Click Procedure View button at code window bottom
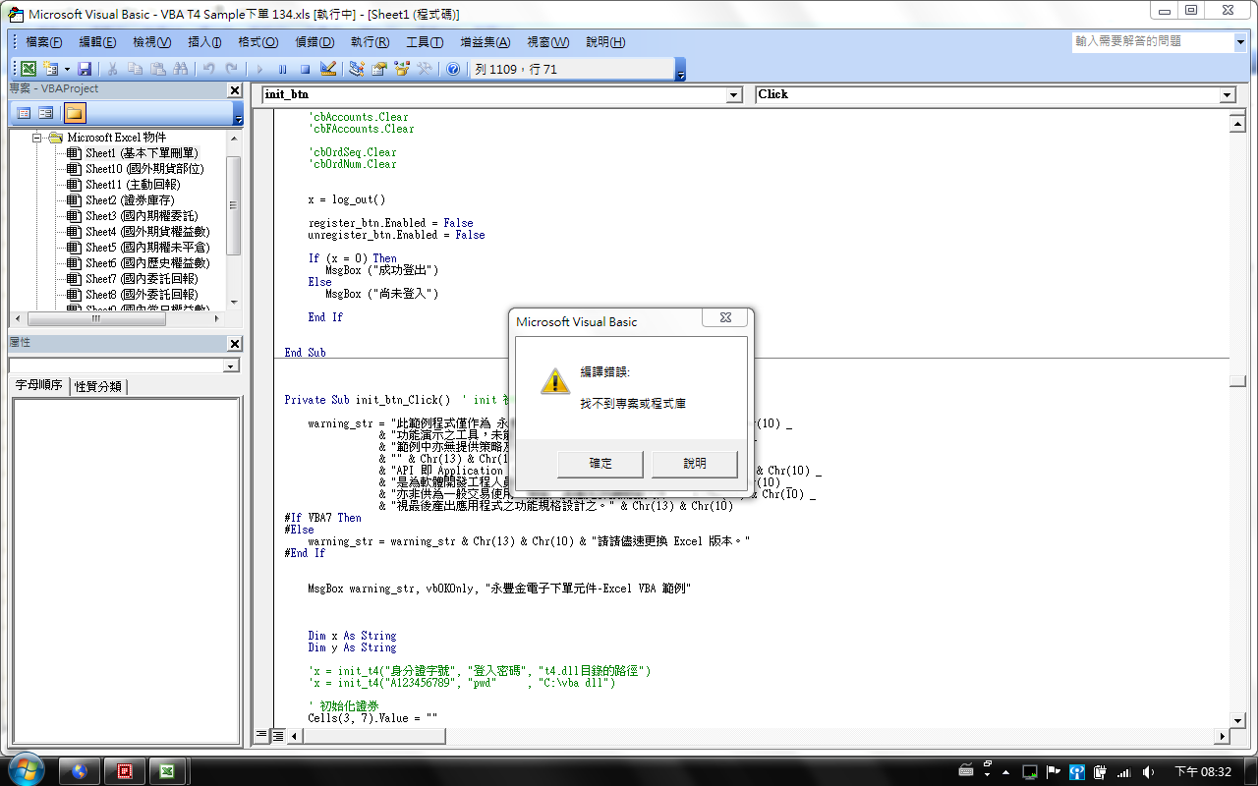Viewport: 1258px width, 786px height. coord(261,735)
